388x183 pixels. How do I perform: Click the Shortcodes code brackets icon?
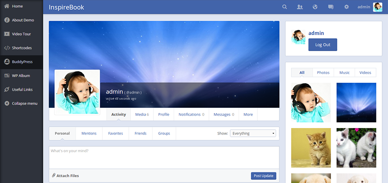(x=7, y=48)
